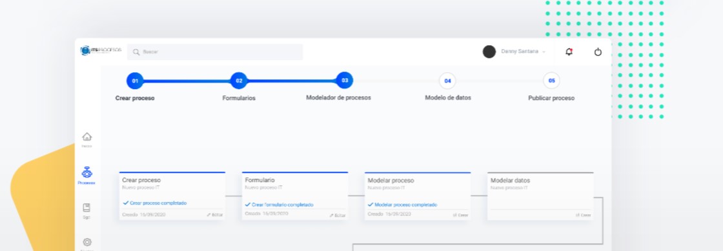Select step 02 circle

click(x=239, y=81)
